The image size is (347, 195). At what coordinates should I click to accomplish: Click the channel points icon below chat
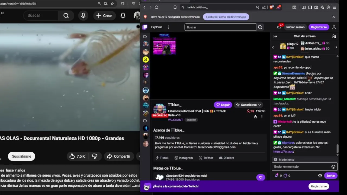[285, 175]
